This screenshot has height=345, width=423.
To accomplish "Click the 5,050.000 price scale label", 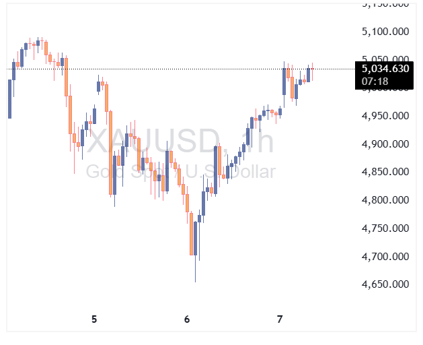I will coord(385,59).
